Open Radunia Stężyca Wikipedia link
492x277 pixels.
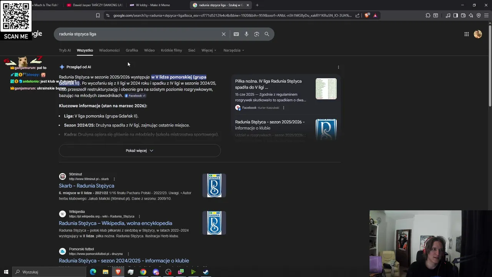pyautogui.click(x=115, y=223)
